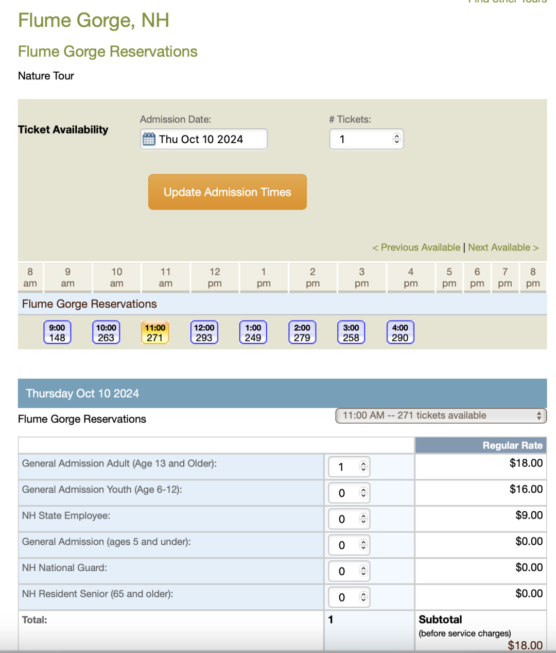Click the 8 pm timeline header

(533, 277)
